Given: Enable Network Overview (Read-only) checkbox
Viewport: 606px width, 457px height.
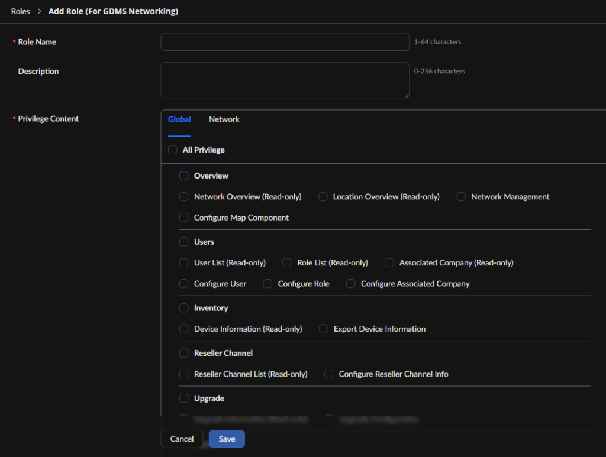Looking at the screenshot, I should pyautogui.click(x=184, y=197).
